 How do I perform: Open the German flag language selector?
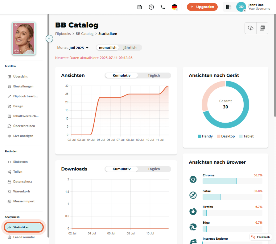(x=175, y=7)
